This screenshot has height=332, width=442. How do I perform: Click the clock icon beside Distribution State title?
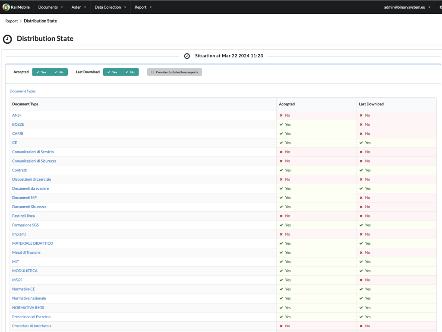tap(7, 39)
